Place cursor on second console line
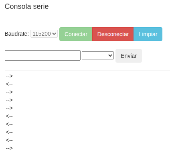 coord(9,84)
